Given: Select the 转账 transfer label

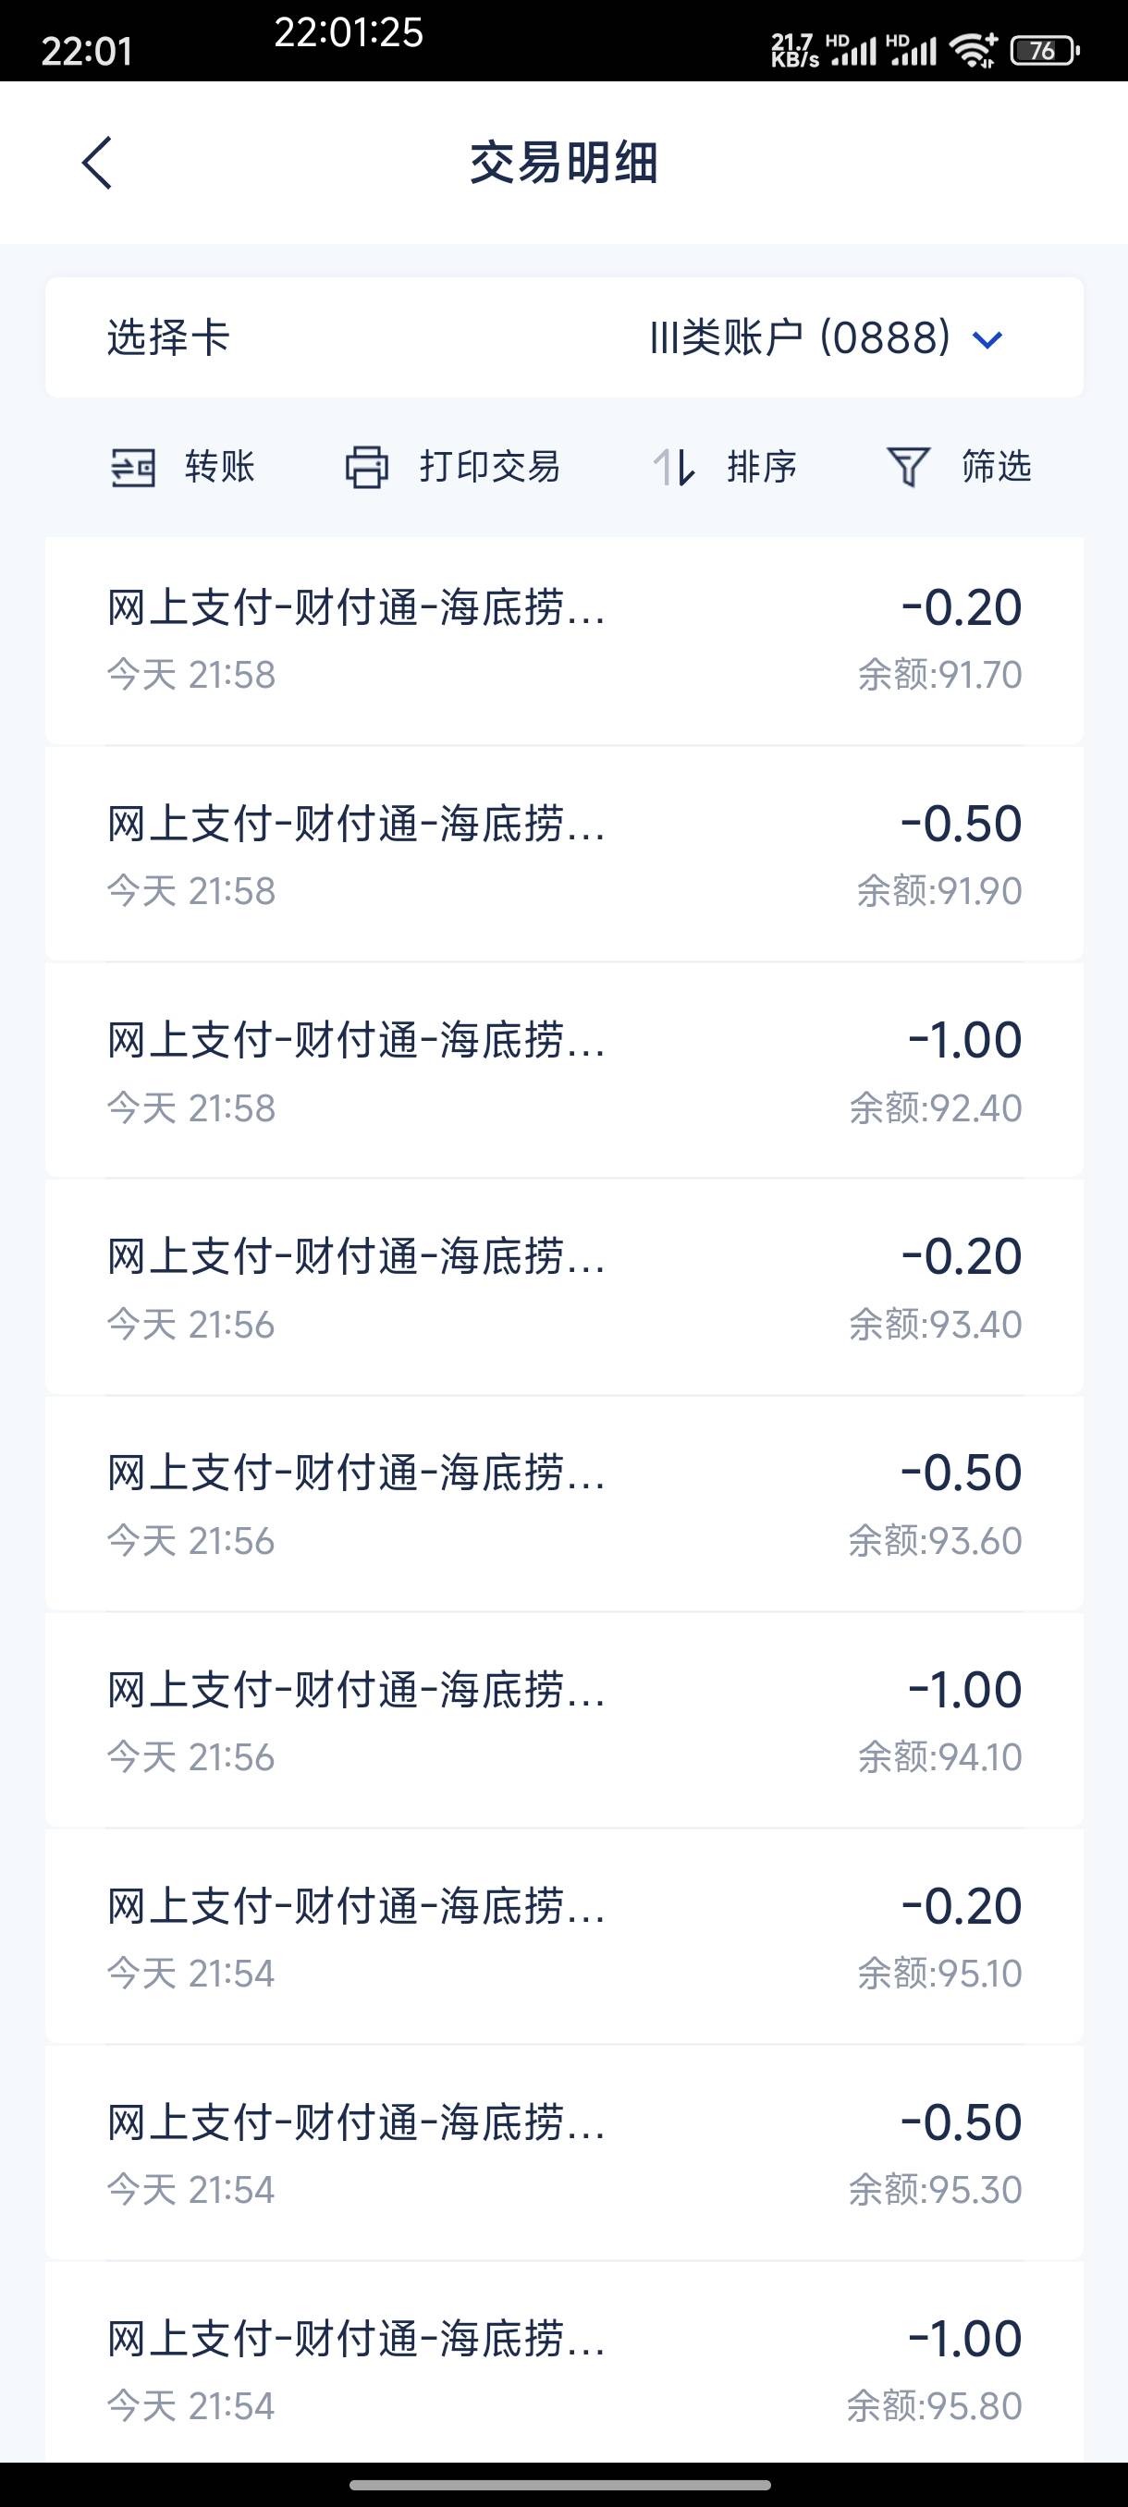Looking at the screenshot, I should coord(220,467).
